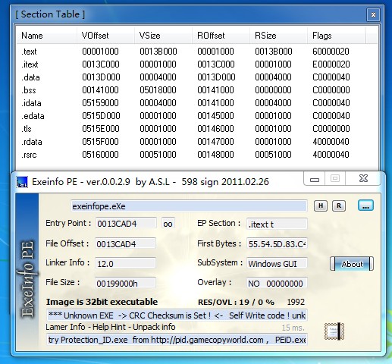
Task: Click VSize value 05018000
Action: [x=158, y=90]
